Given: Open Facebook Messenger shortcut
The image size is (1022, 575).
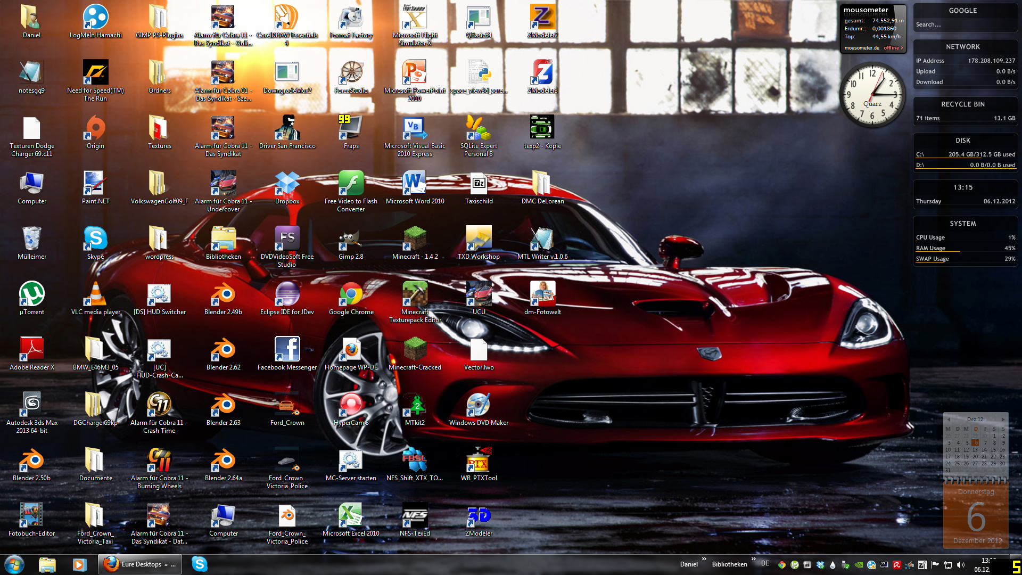Looking at the screenshot, I should point(287,354).
